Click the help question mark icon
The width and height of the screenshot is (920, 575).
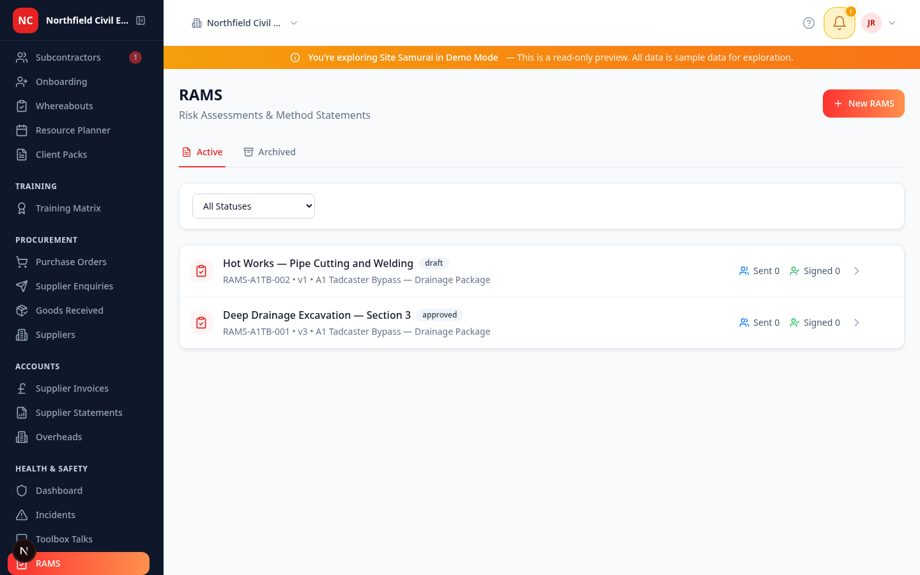pyautogui.click(x=808, y=22)
